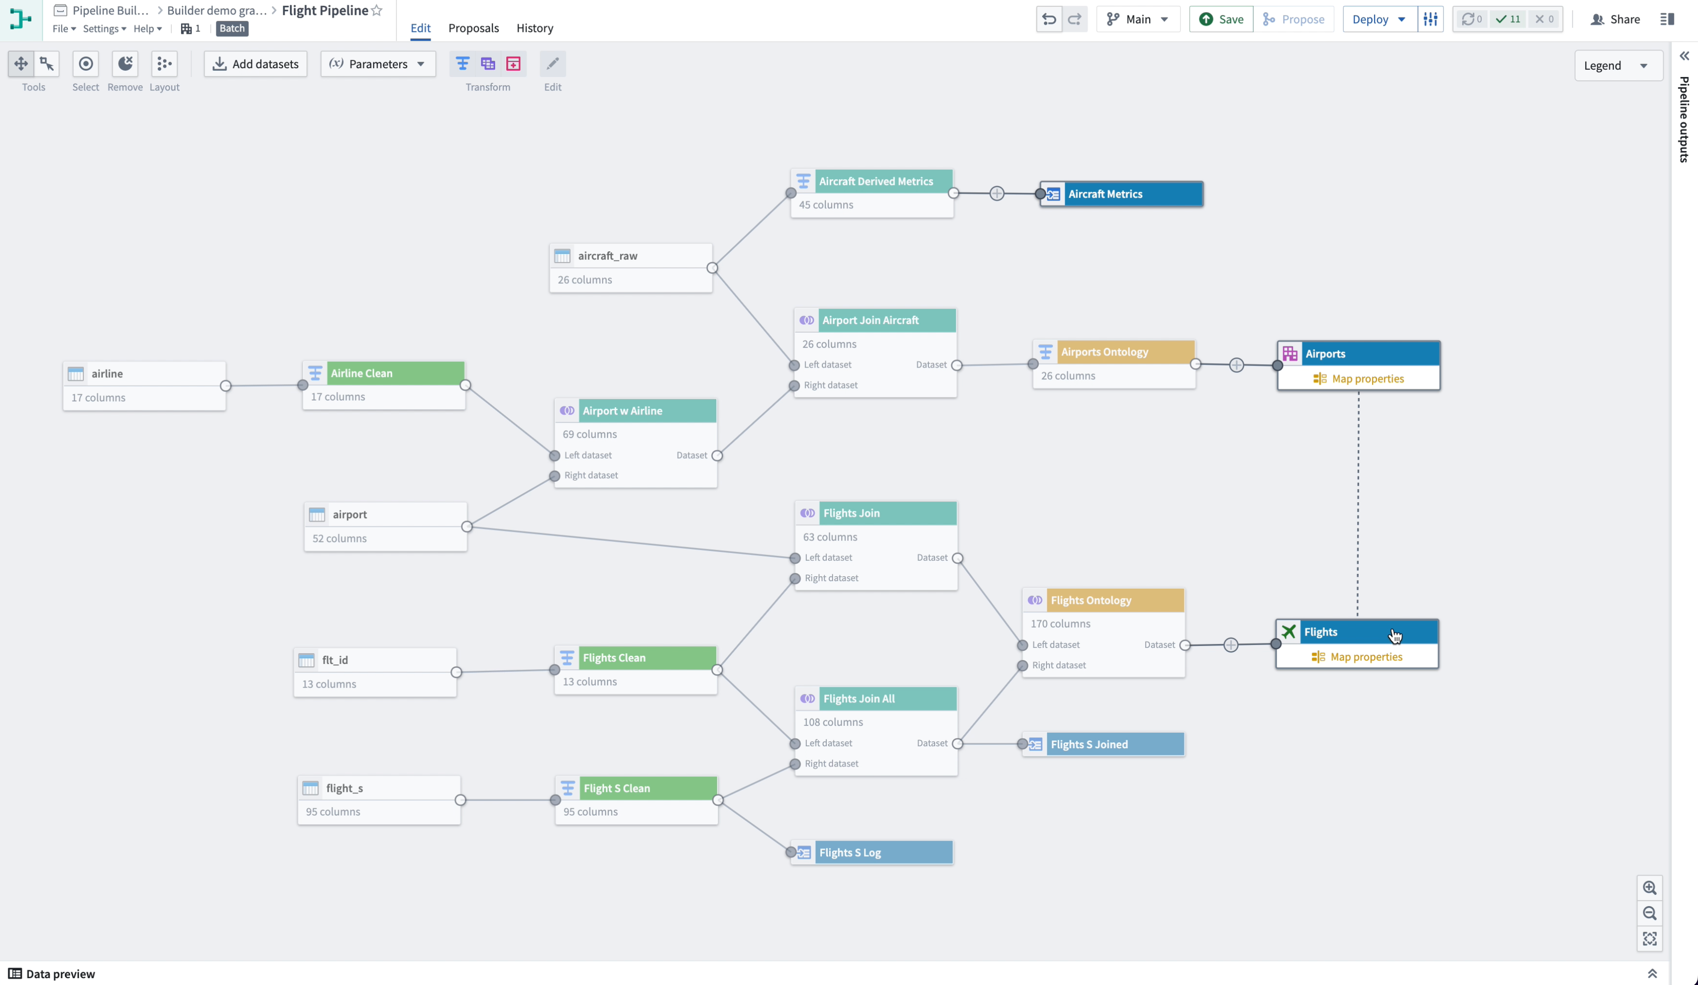
Task: Expand the Deploy dropdown arrow
Action: point(1402,19)
